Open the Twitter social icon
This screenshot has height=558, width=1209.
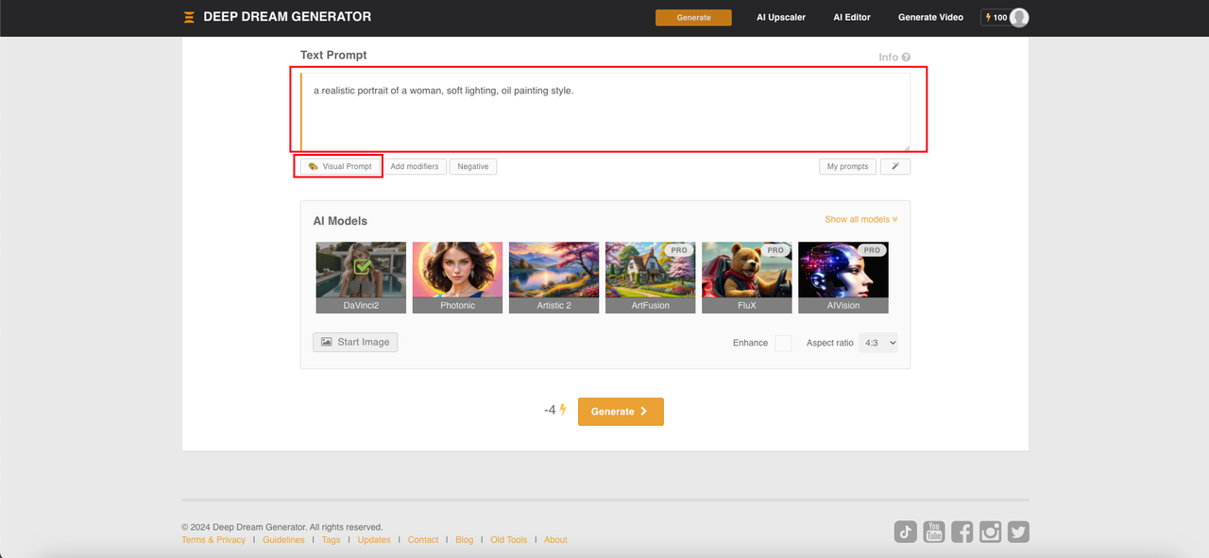(x=1018, y=532)
